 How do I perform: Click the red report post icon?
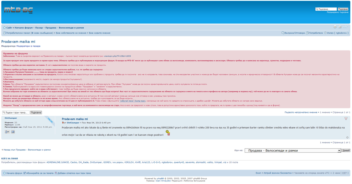click(346, 119)
